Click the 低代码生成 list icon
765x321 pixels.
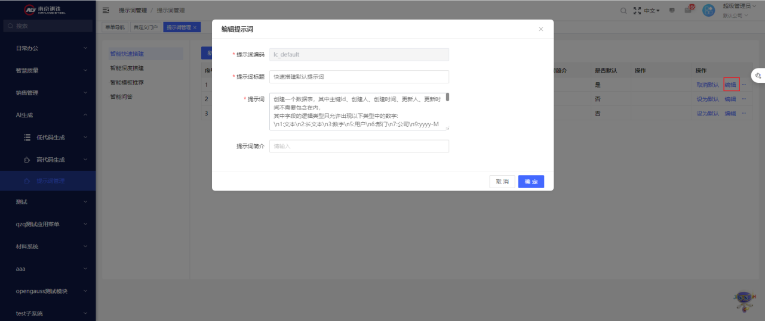[27, 138]
